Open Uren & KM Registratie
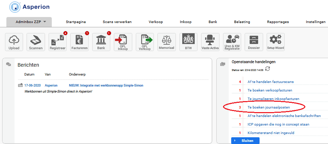The width and height of the screenshot is (328, 144). 232,42
